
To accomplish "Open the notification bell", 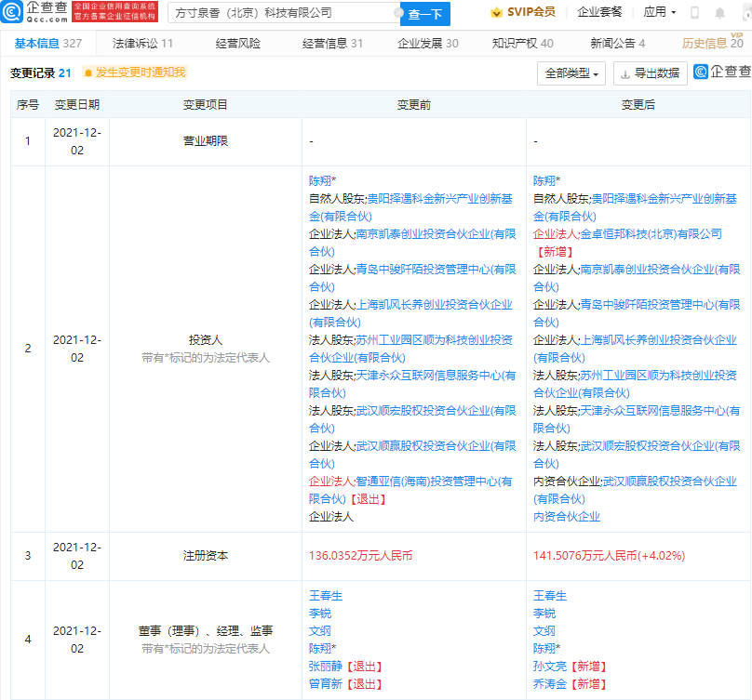I will click(x=719, y=13).
